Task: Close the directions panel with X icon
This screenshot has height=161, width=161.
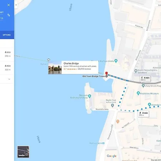Action: pyautogui.click(x=9, y=5)
